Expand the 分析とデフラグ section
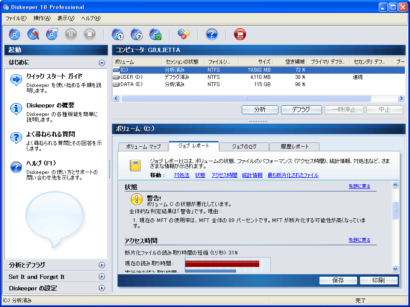The image size is (410, 307). (x=102, y=265)
